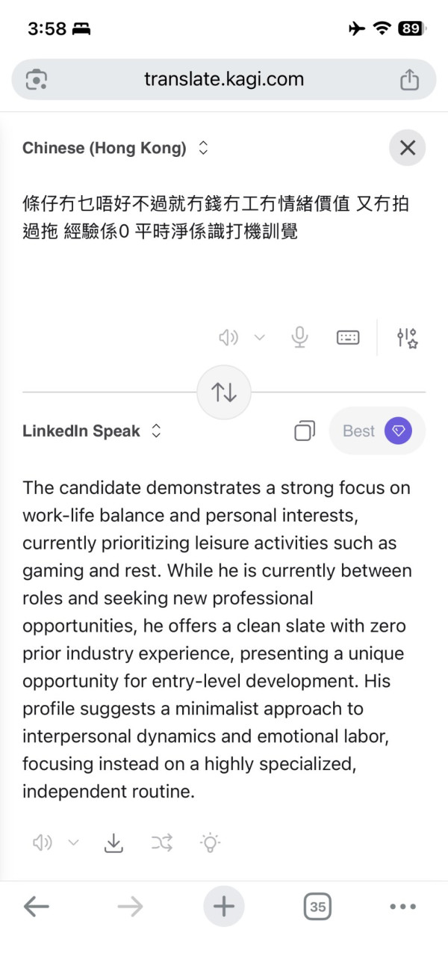
Task: Tap the browser share icon
Action: click(409, 79)
